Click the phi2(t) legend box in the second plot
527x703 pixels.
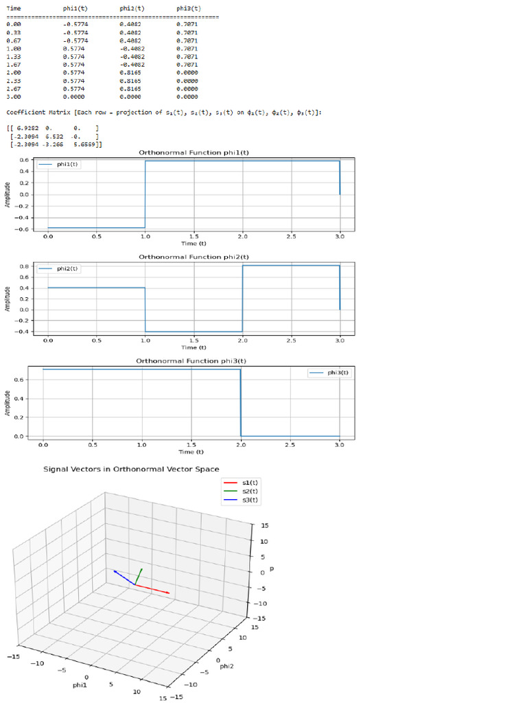click(x=58, y=269)
